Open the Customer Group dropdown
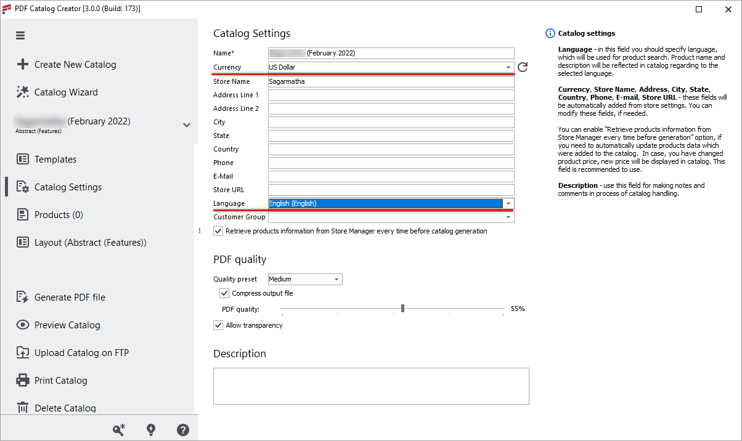 tap(391, 217)
